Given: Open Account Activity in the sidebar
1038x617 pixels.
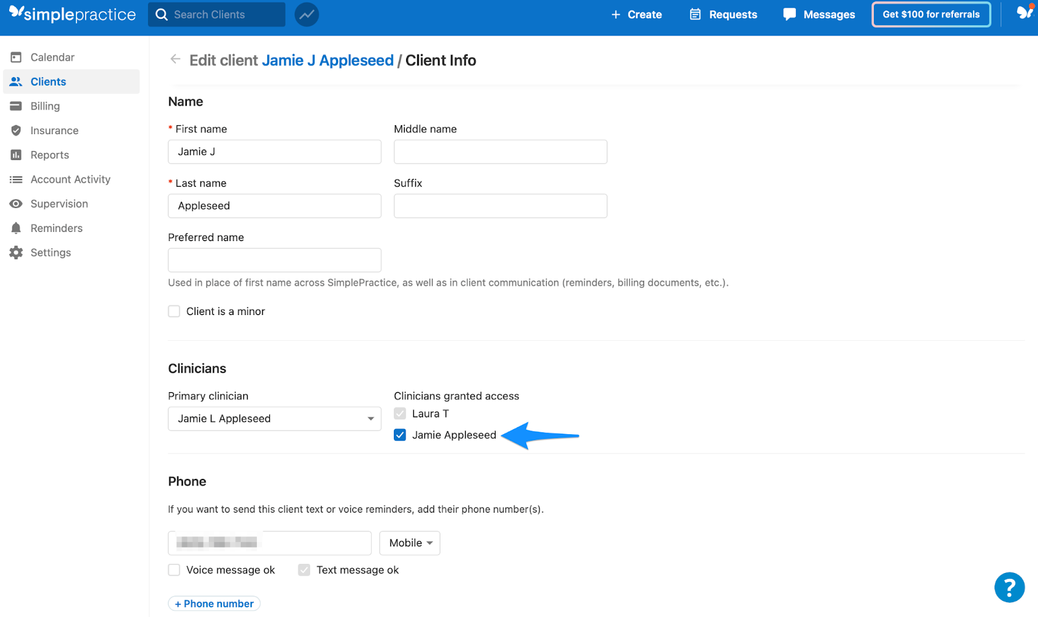Looking at the screenshot, I should pos(71,180).
